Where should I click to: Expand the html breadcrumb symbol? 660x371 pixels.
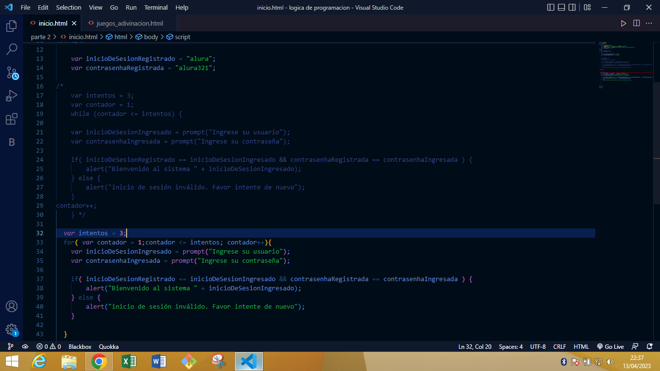pos(116,37)
